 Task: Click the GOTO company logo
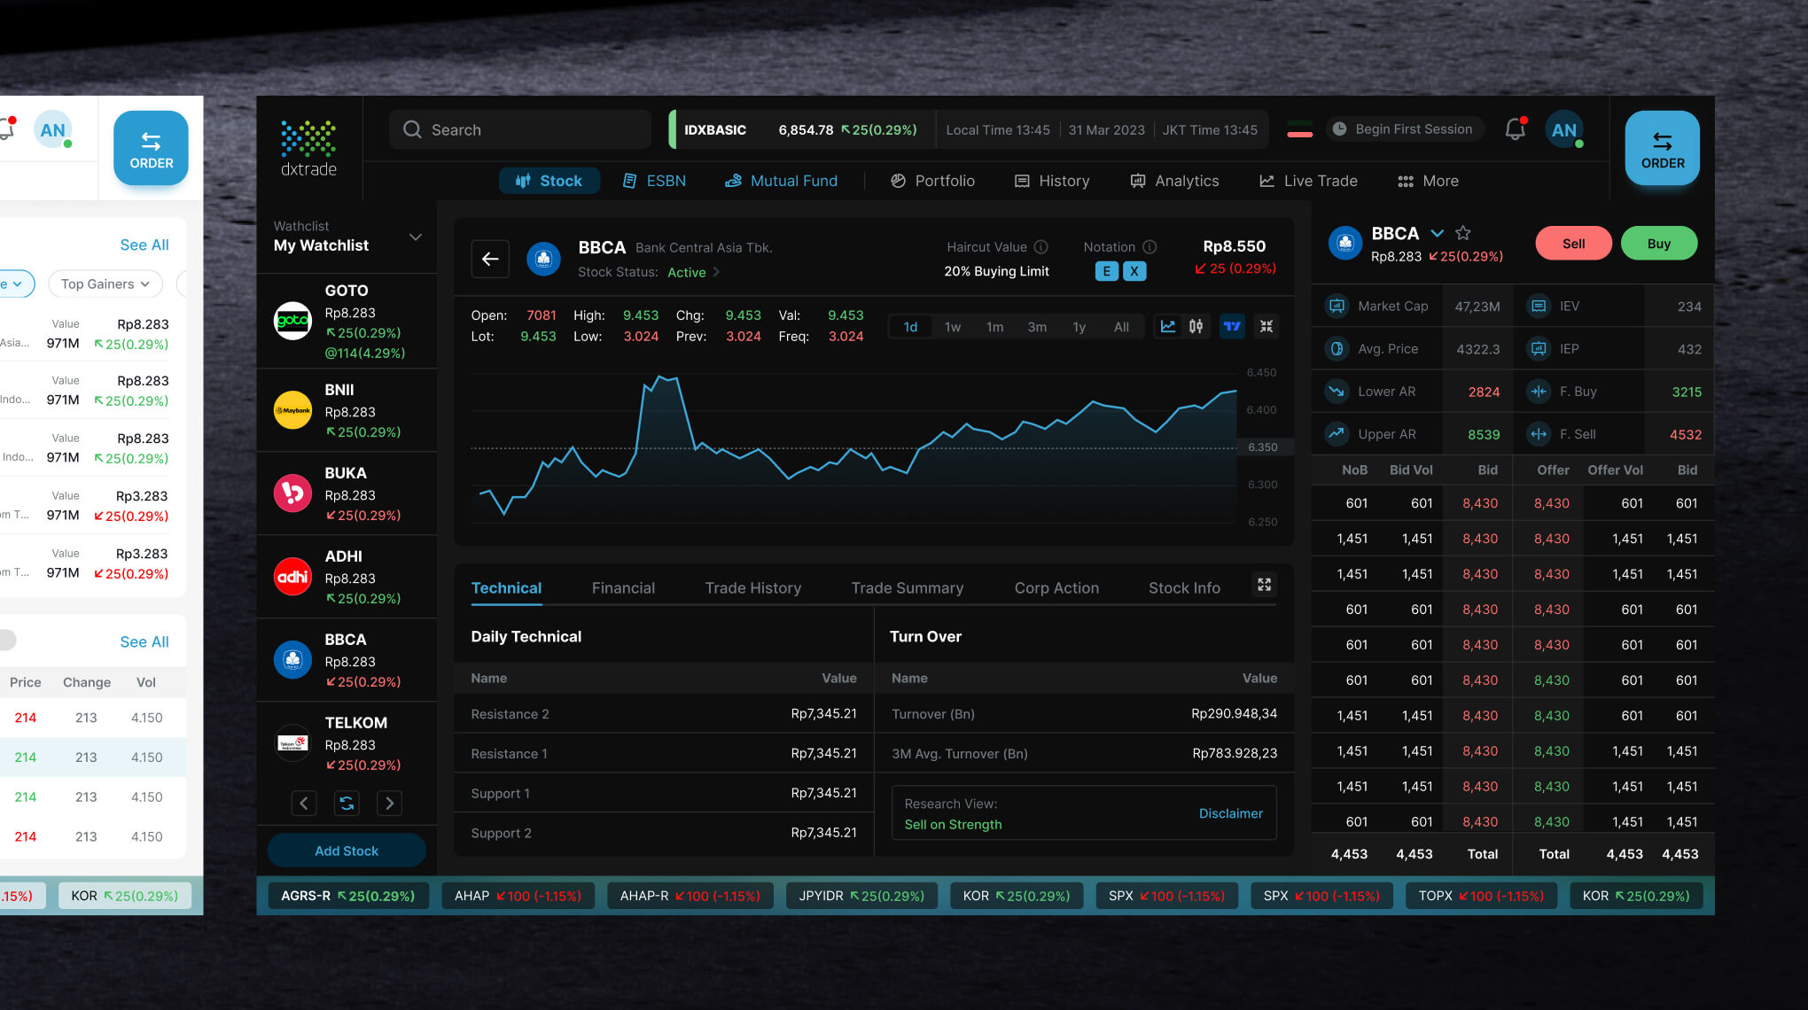point(292,321)
